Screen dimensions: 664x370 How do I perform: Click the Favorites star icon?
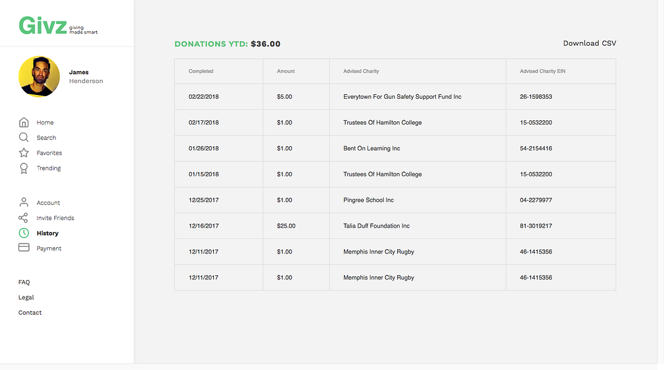[23, 152]
